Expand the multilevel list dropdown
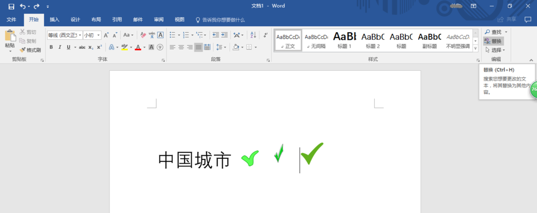Screen dimensions: 537x213 206,35
